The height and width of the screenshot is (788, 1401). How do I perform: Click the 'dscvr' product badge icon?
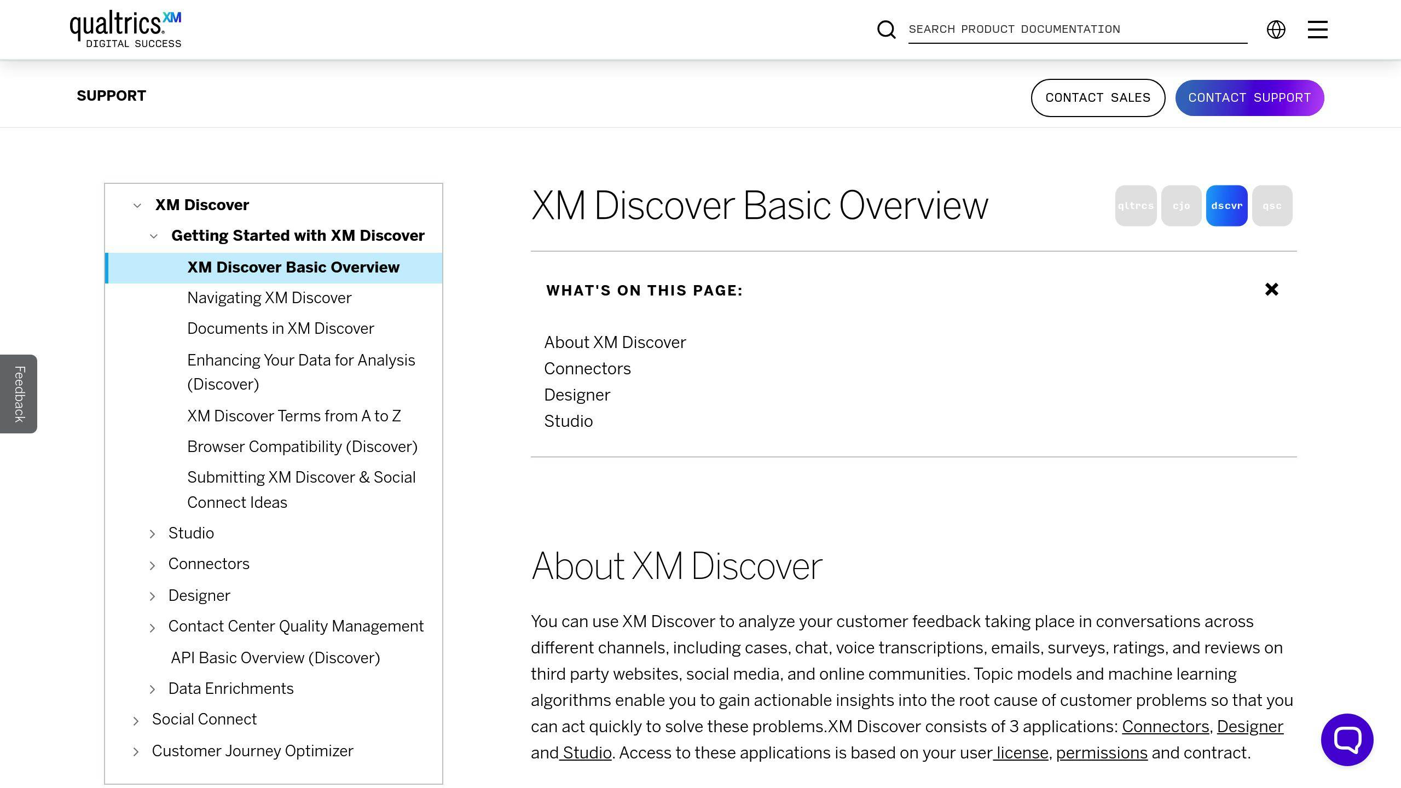click(x=1227, y=206)
